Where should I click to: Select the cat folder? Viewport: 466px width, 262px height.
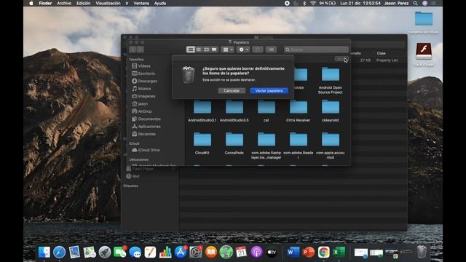coord(266,111)
